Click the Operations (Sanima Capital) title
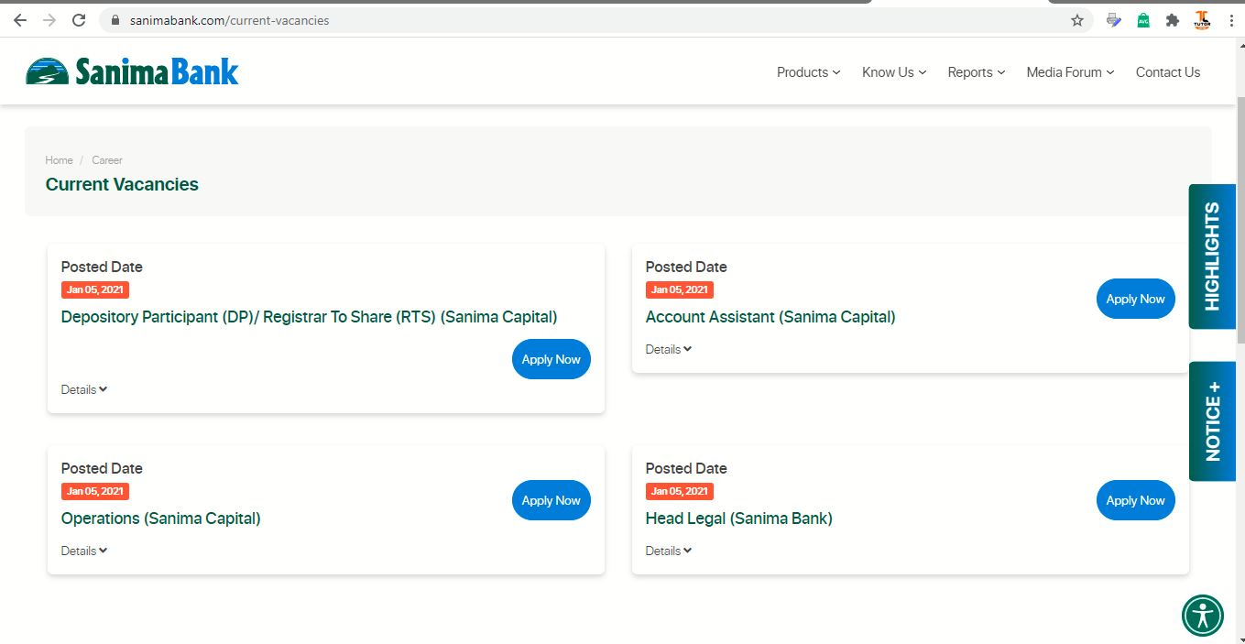 pos(161,518)
